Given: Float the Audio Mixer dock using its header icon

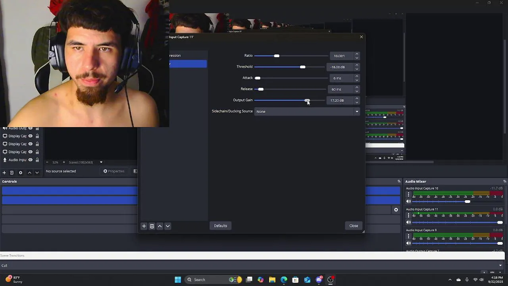Looking at the screenshot, I should (x=504, y=182).
